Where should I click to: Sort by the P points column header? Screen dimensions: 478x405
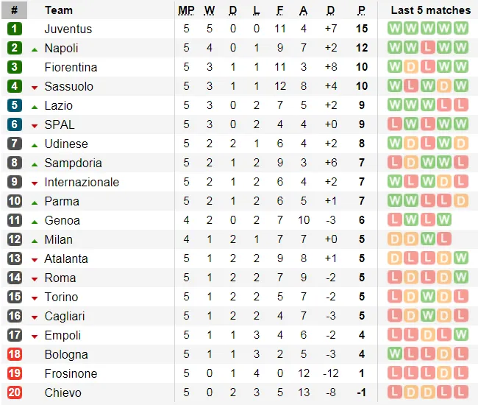(361, 10)
